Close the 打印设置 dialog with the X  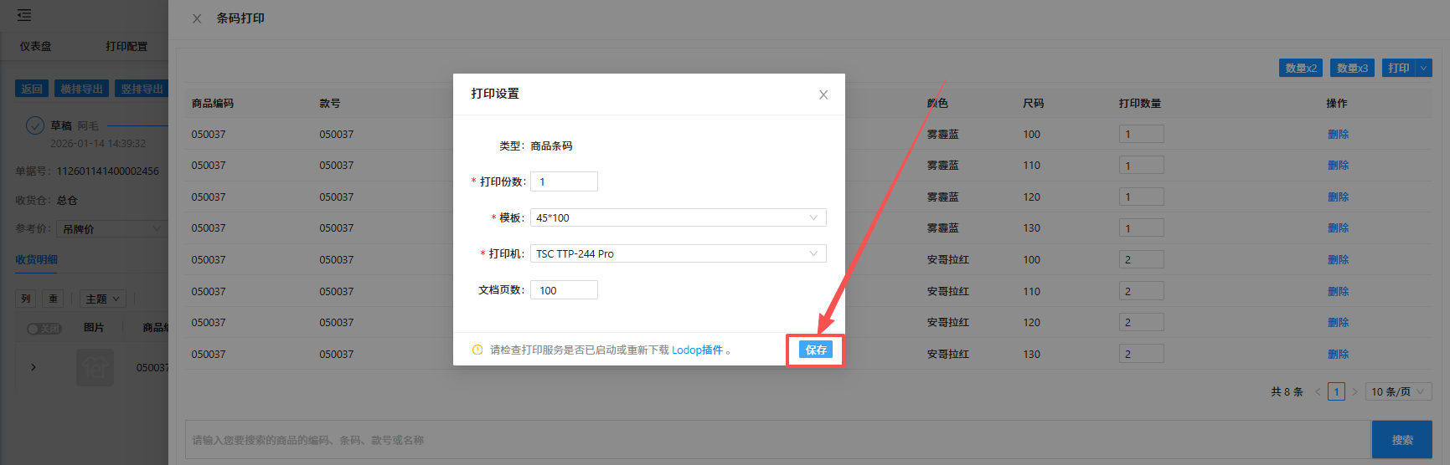[823, 95]
